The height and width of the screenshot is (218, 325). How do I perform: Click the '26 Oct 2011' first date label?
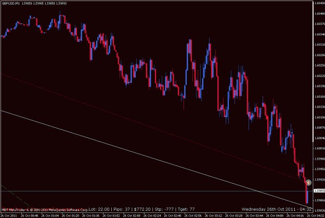8,216
